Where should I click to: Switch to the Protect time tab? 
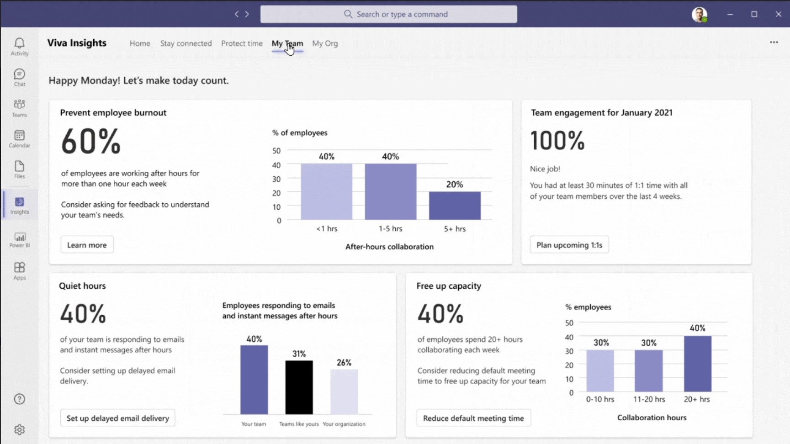click(242, 43)
